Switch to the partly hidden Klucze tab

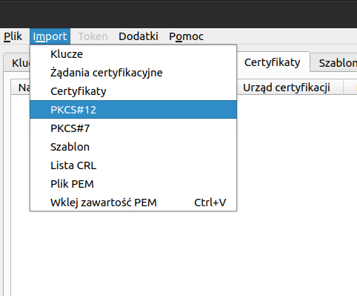[17, 63]
